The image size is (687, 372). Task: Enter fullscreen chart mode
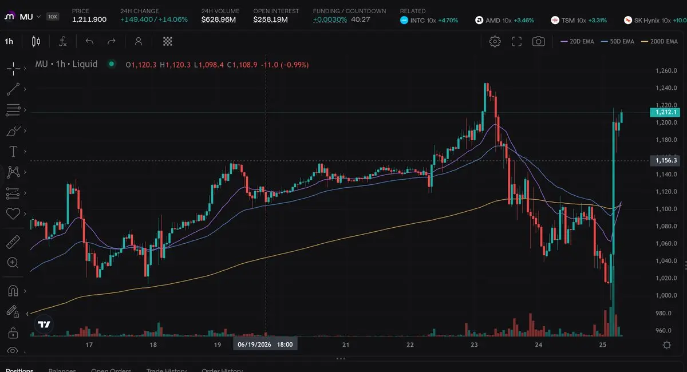517,41
